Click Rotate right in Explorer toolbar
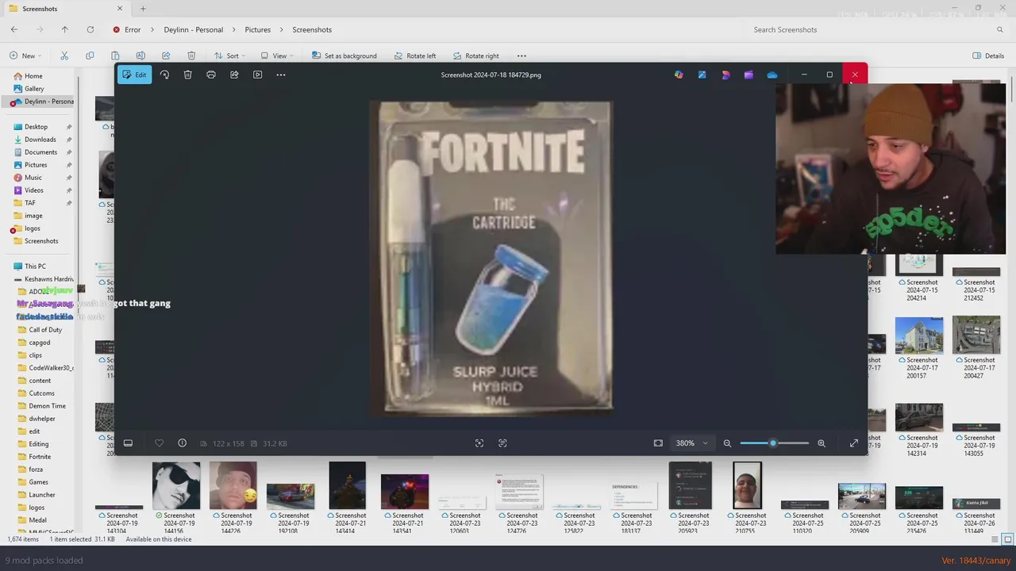 pos(476,56)
